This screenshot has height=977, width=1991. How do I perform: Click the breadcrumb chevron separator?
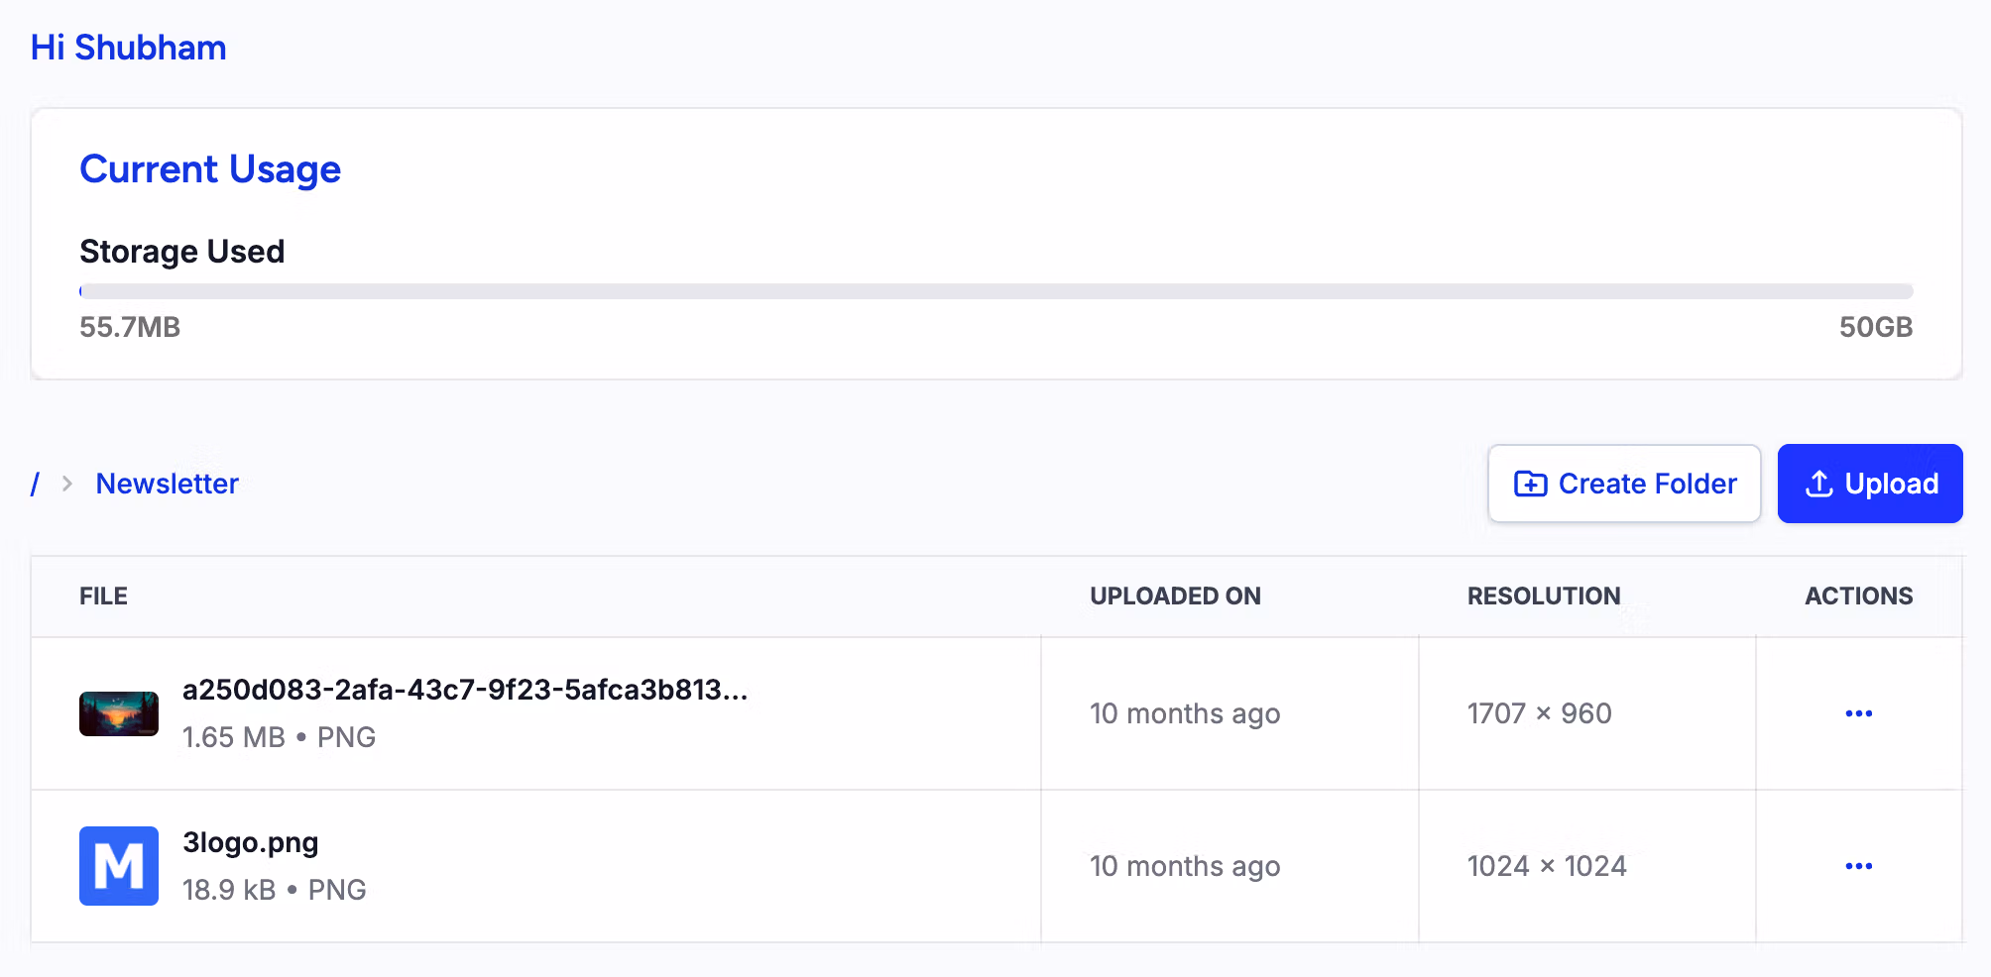67,484
